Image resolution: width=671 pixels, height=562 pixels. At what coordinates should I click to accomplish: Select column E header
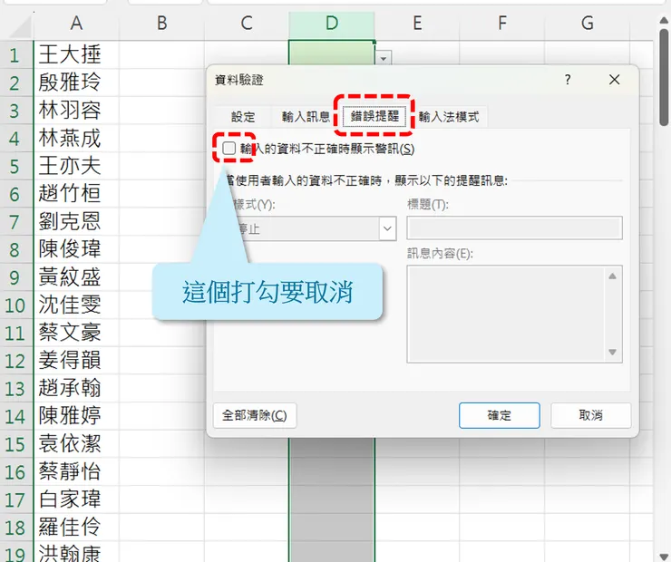point(417,23)
